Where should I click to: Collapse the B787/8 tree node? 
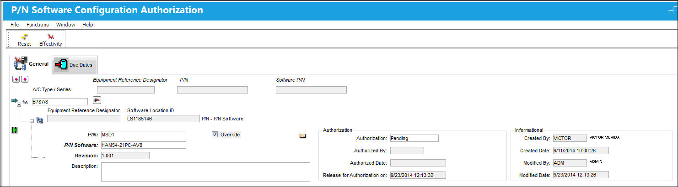[19, 105]
